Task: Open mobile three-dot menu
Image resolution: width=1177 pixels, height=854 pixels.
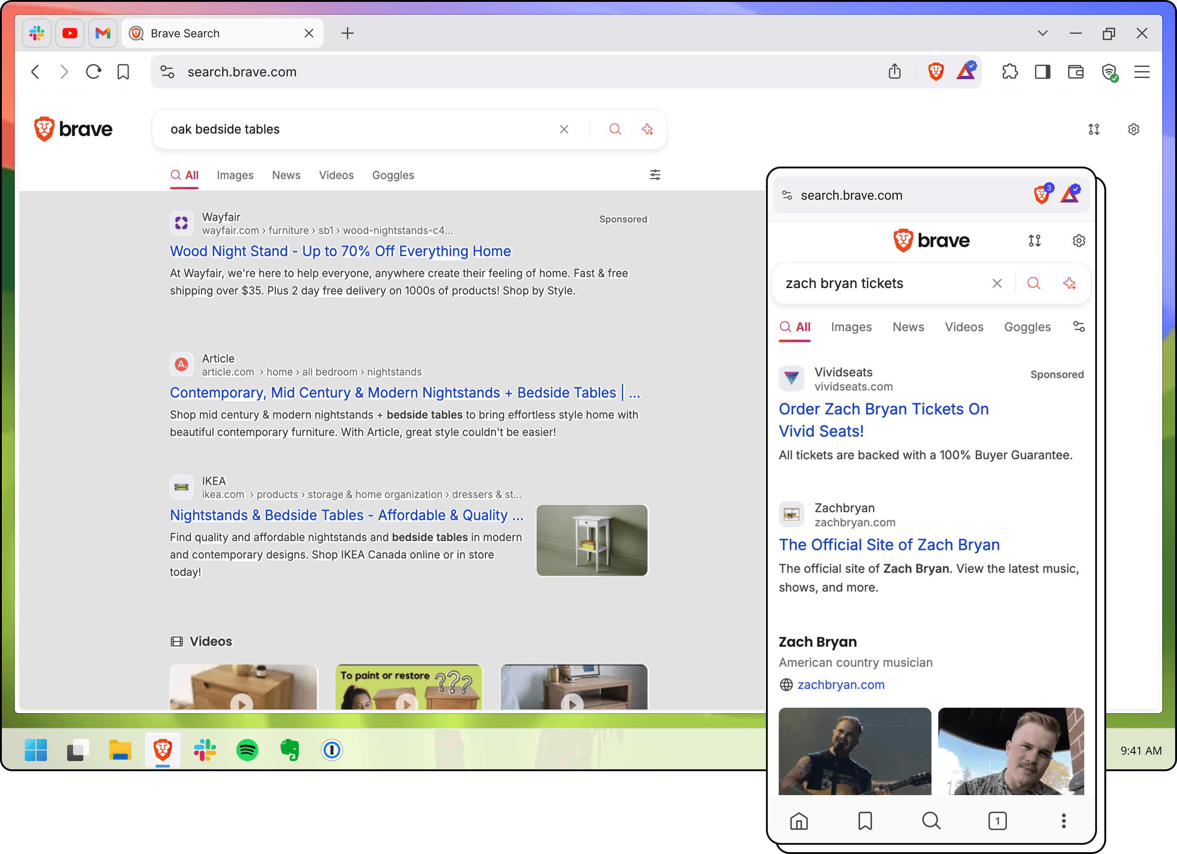Action: 1063,821
